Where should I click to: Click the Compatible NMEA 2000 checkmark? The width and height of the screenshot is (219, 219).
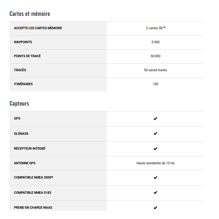tap(155, 178)
